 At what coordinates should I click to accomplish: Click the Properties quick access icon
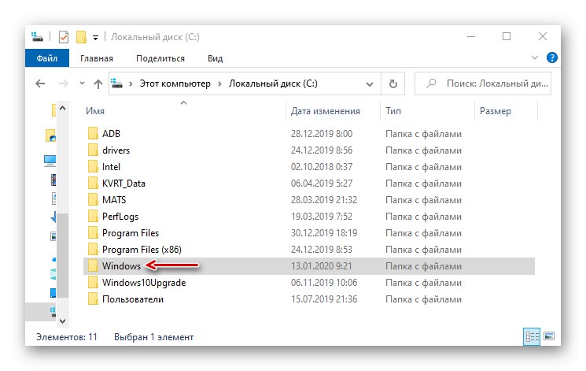pyautogui.click(x=64, y=36)
